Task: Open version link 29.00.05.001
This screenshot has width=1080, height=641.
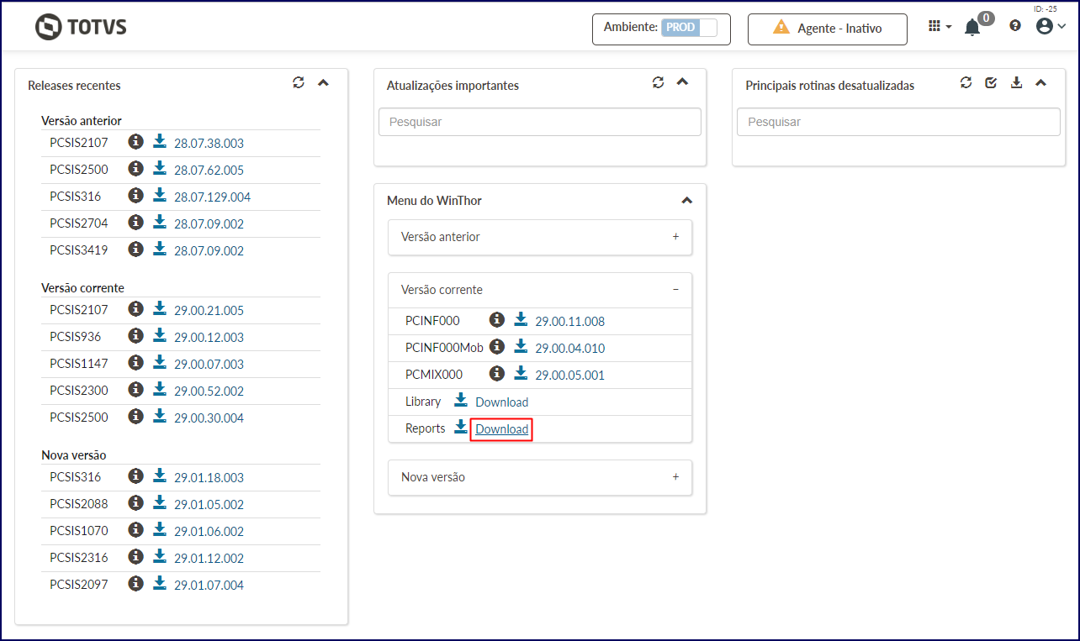Action: (569, 375)
